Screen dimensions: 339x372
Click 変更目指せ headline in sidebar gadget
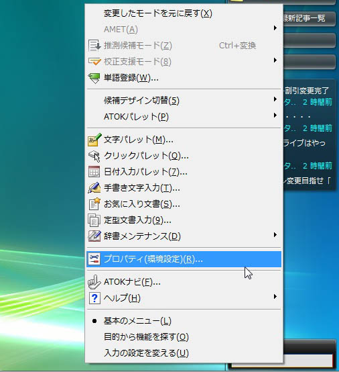[307, 181]
